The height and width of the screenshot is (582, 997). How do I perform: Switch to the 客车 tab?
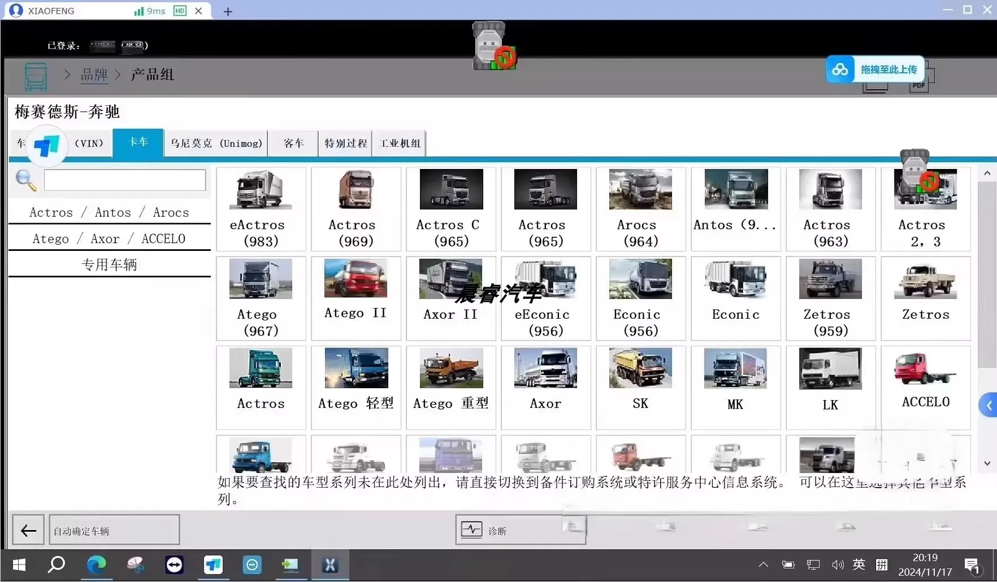tap(293, 144)
